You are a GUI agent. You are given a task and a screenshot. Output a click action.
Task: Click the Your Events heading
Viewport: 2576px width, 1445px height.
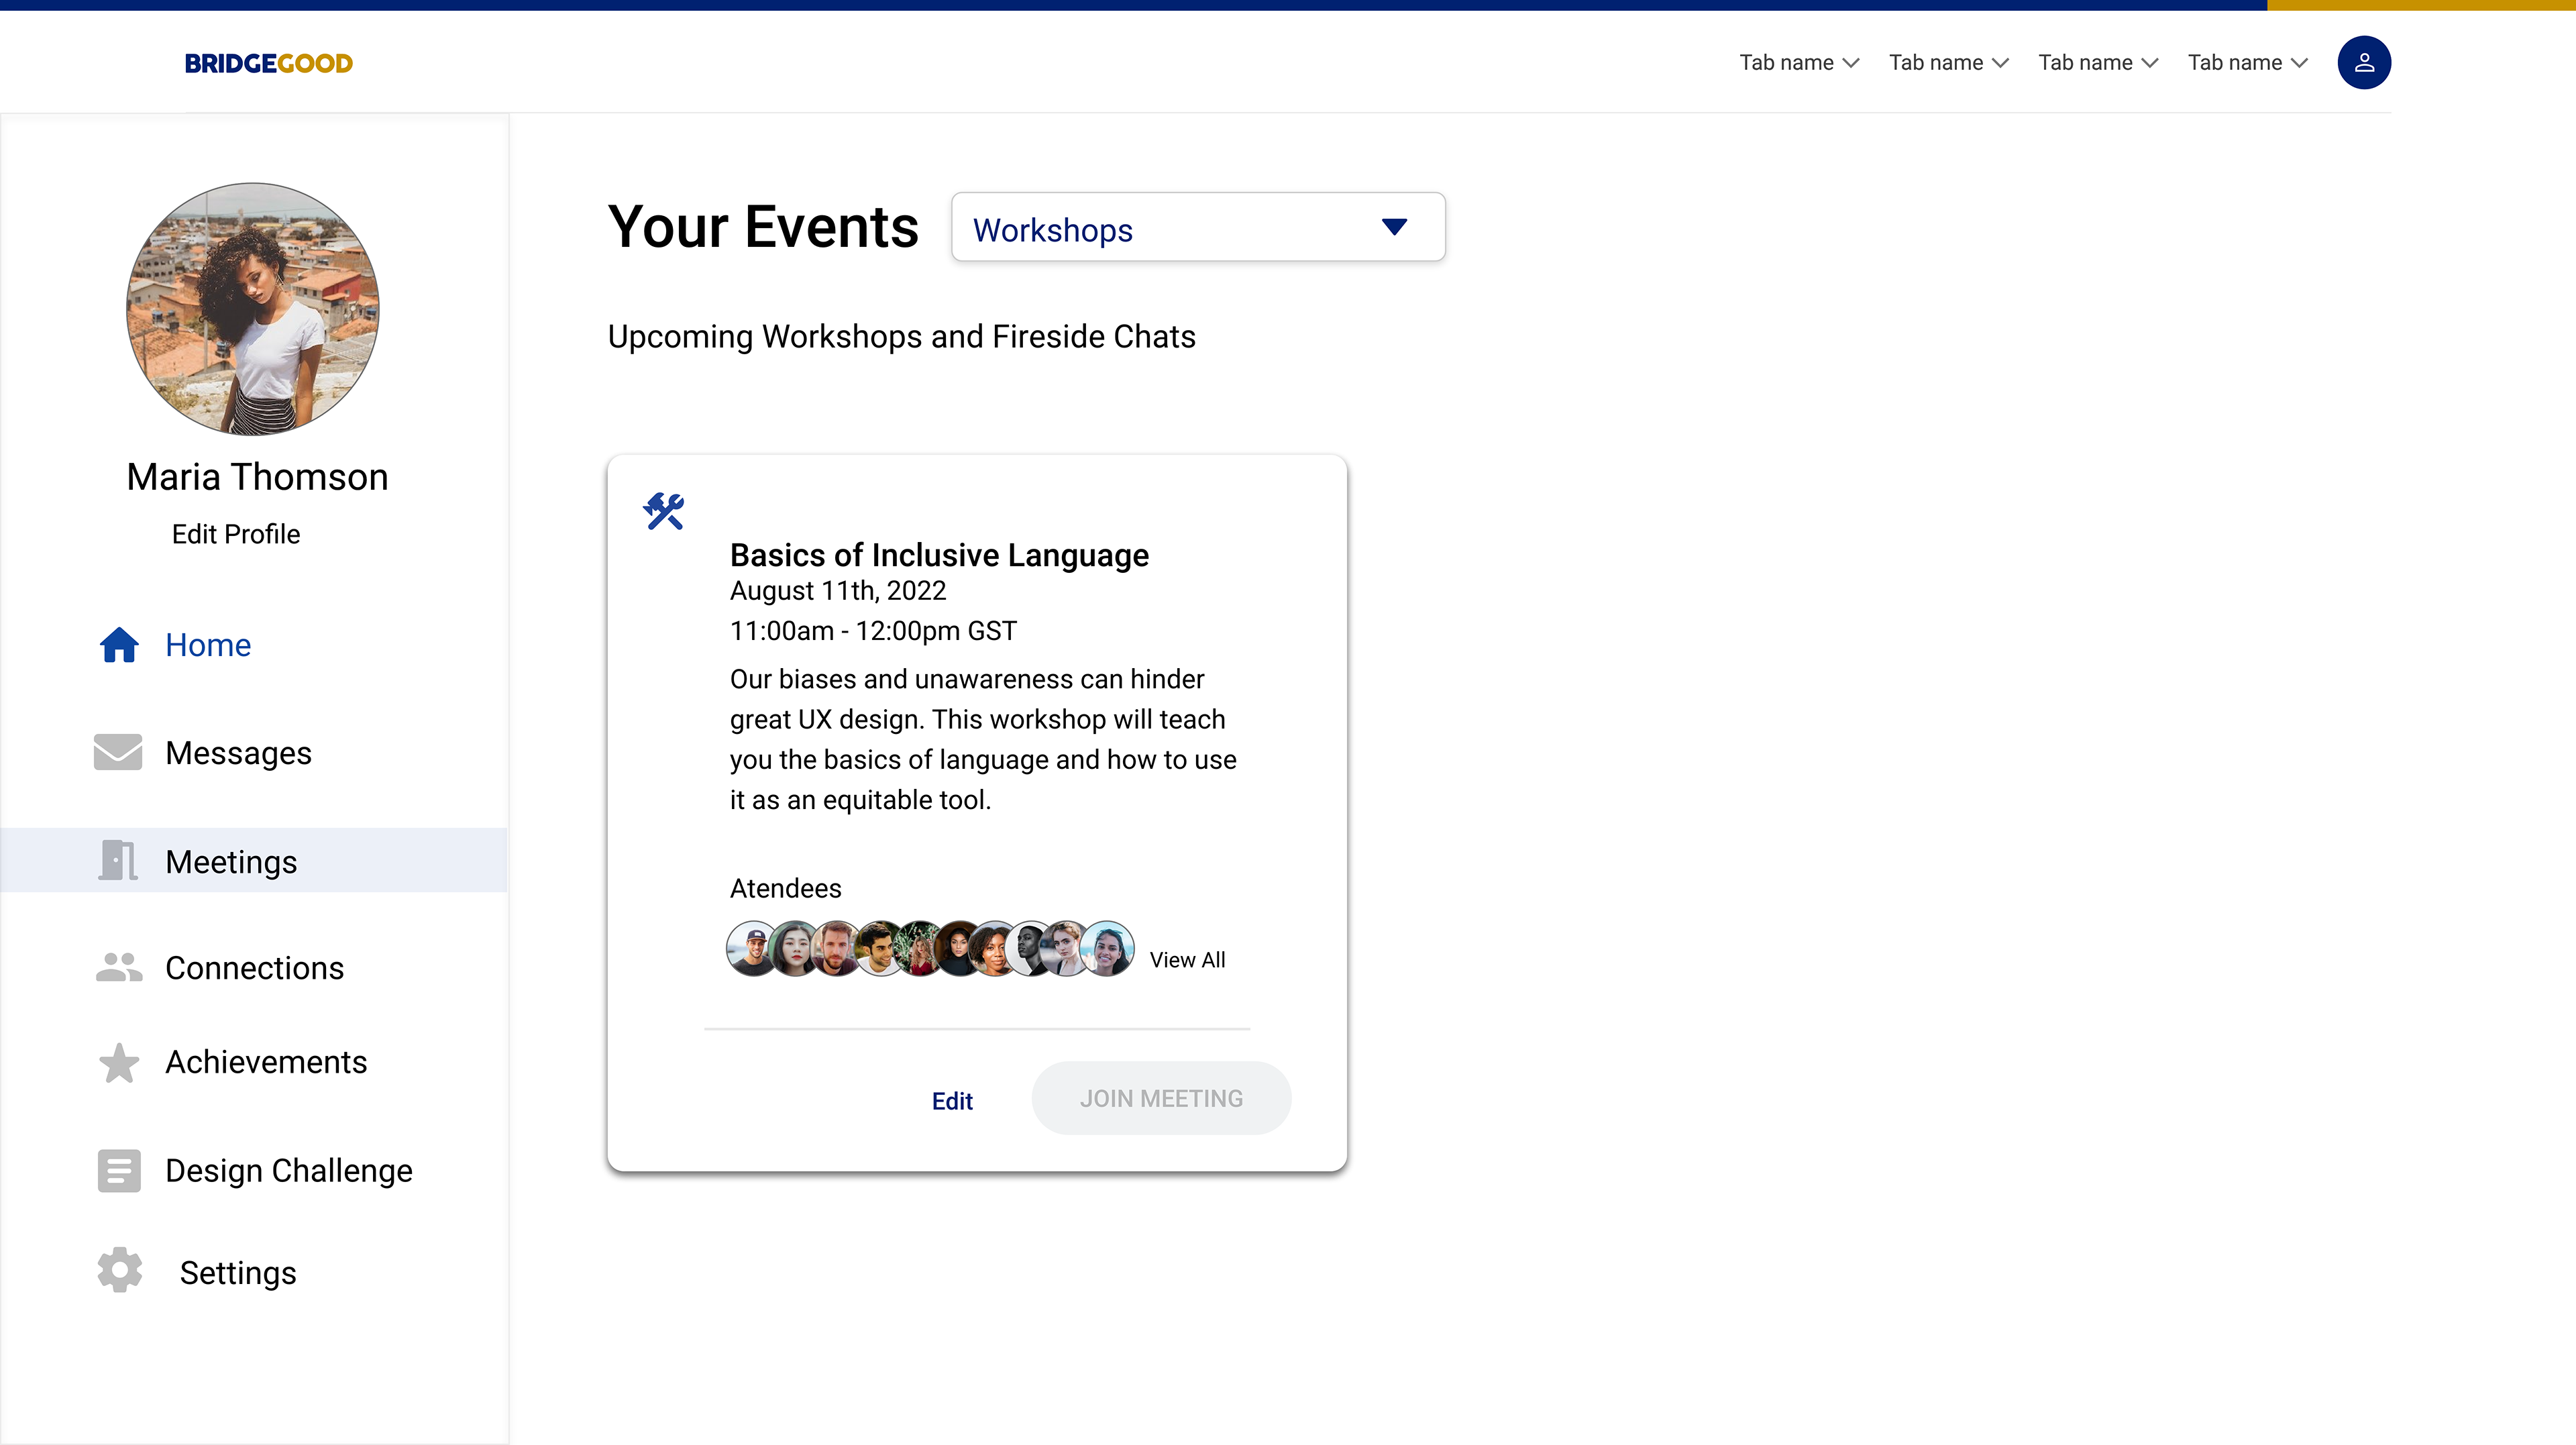pos(763,227)
